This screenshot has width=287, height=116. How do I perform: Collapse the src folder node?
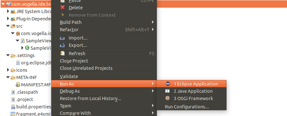click(x=8, y=26)
